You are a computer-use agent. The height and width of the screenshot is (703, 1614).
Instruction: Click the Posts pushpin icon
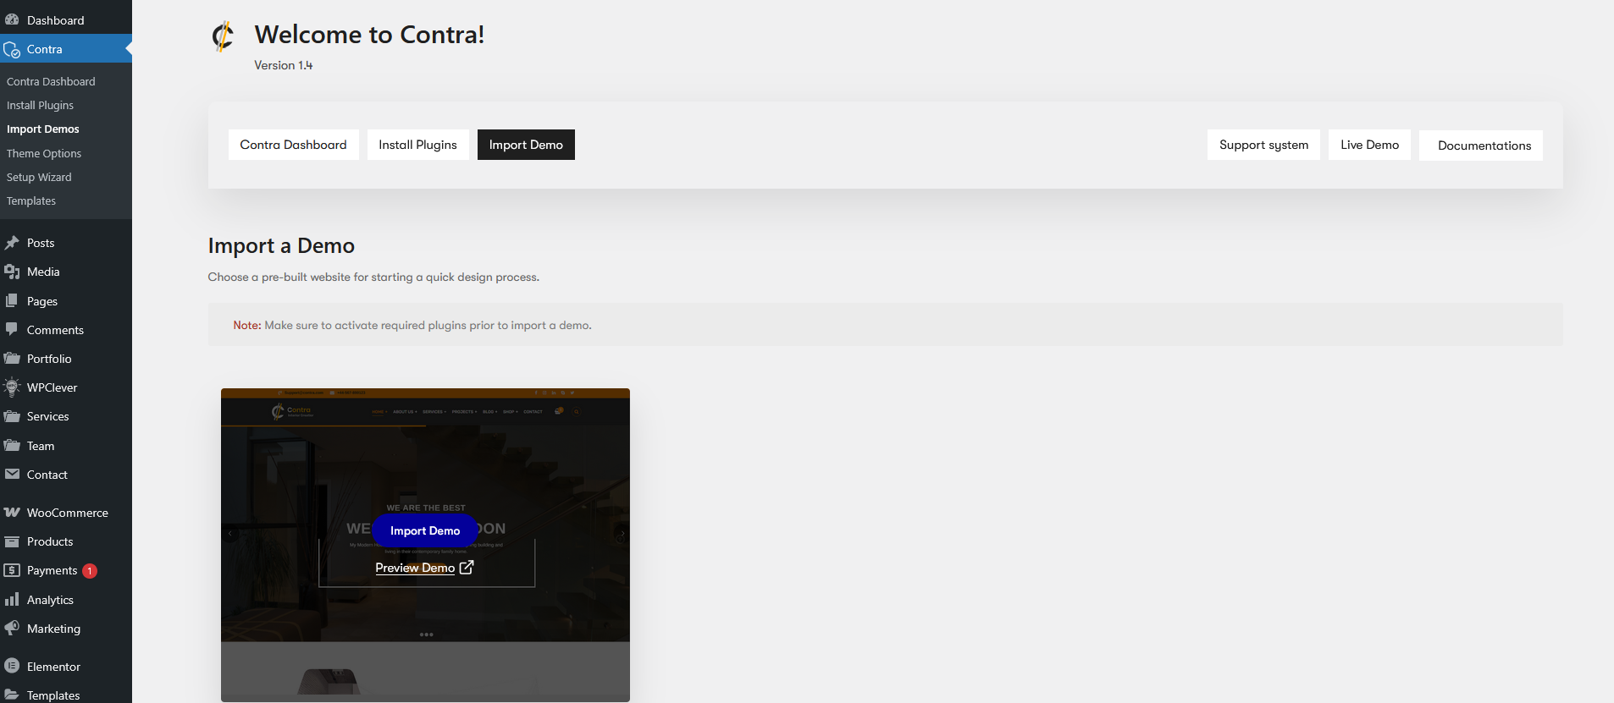pyautogui.click(x=12, y=243)
